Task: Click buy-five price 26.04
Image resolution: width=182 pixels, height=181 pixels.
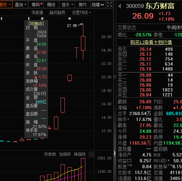Action: 146,95
